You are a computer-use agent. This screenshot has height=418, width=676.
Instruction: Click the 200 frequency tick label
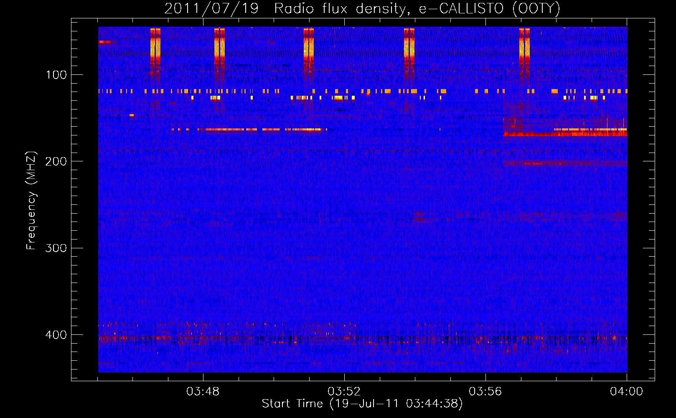click(56, 162)
